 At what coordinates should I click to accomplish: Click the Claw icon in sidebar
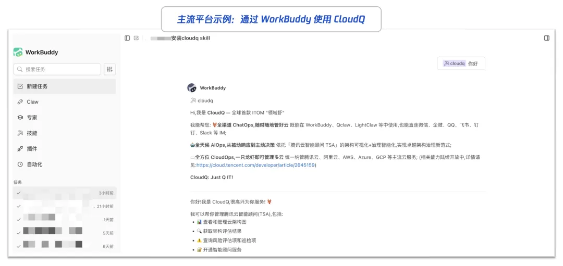point(20,102)
